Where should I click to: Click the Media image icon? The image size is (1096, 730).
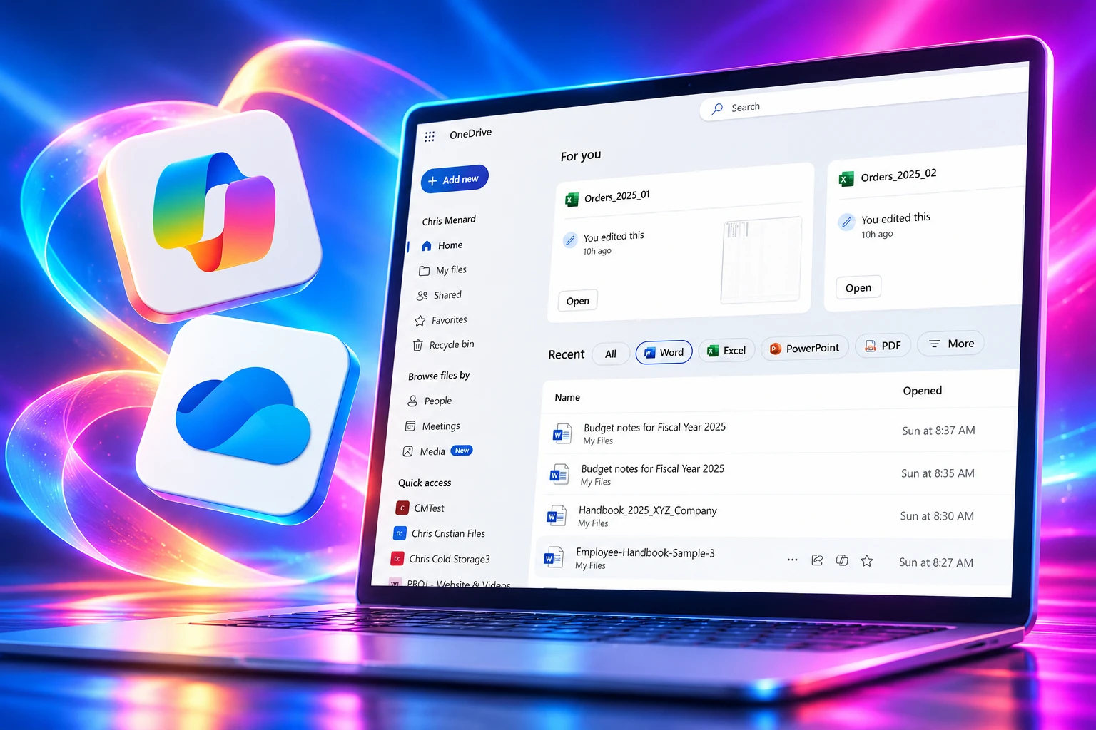pyautogui.click(x=408, y=451)
